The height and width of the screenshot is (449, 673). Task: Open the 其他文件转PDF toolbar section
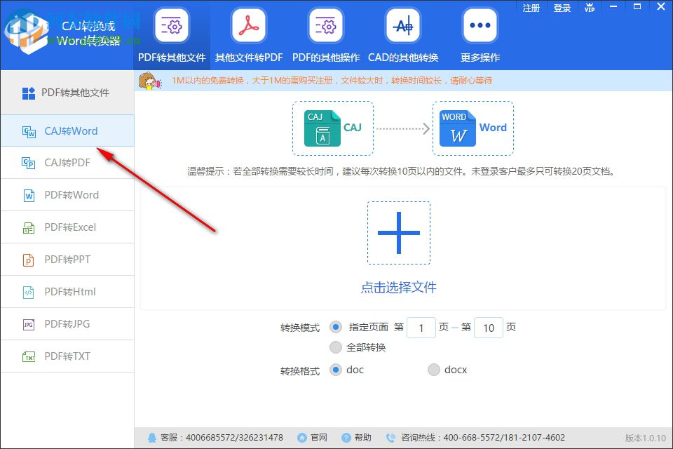tap(247, 33)
